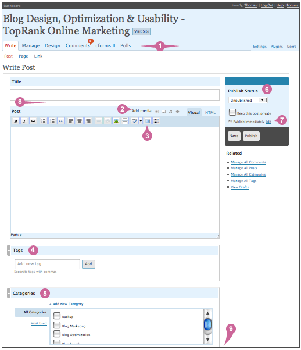Open the Comments tab
This screenshot has width=301, height=350.
click(x=78, y=45)
